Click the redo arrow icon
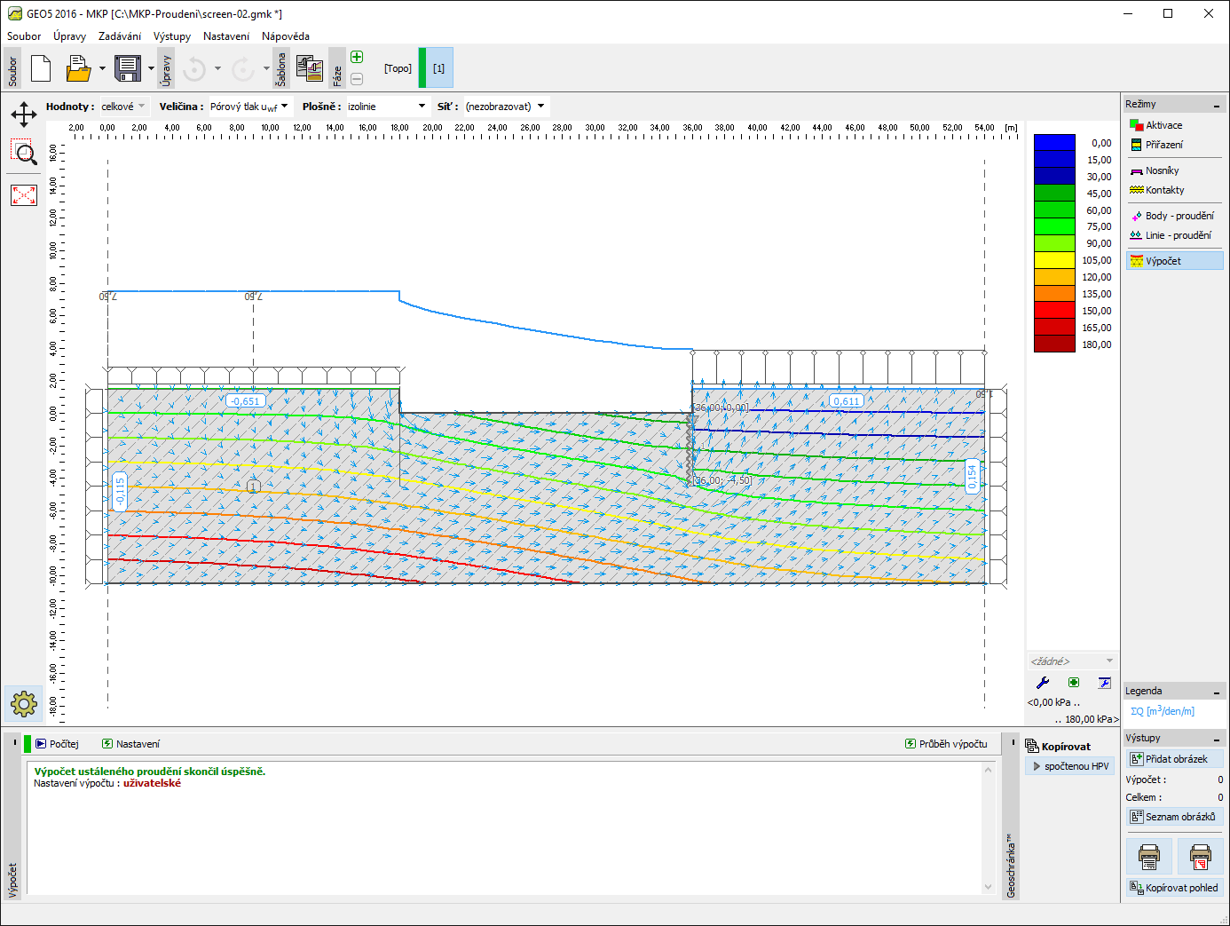 click(x=242, y=68)
